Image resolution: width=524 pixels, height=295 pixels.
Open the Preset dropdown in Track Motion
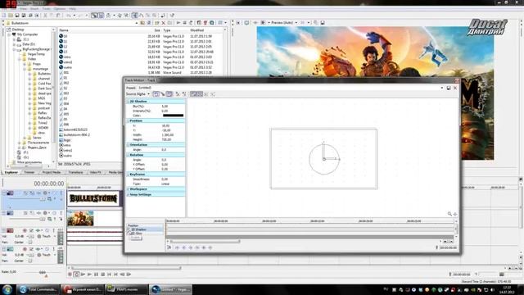click(x=442, y=88)
